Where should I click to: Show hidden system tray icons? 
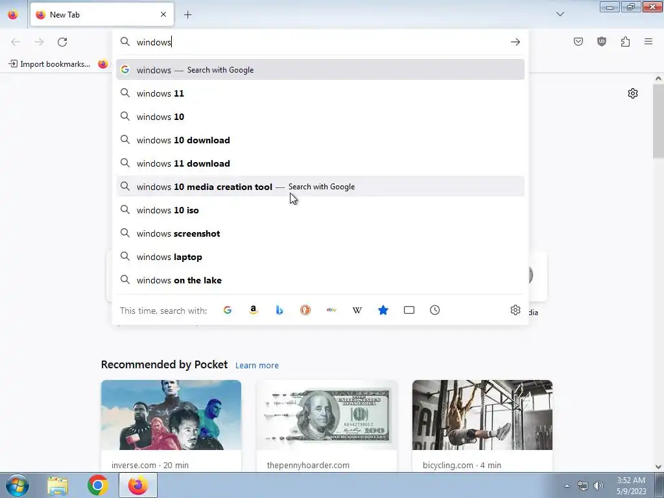click(x=567, y=486)
